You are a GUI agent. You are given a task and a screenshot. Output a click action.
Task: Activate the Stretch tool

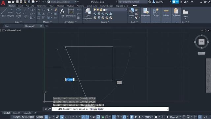tap(39, 18)
